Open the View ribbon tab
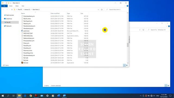 [23, 6]
